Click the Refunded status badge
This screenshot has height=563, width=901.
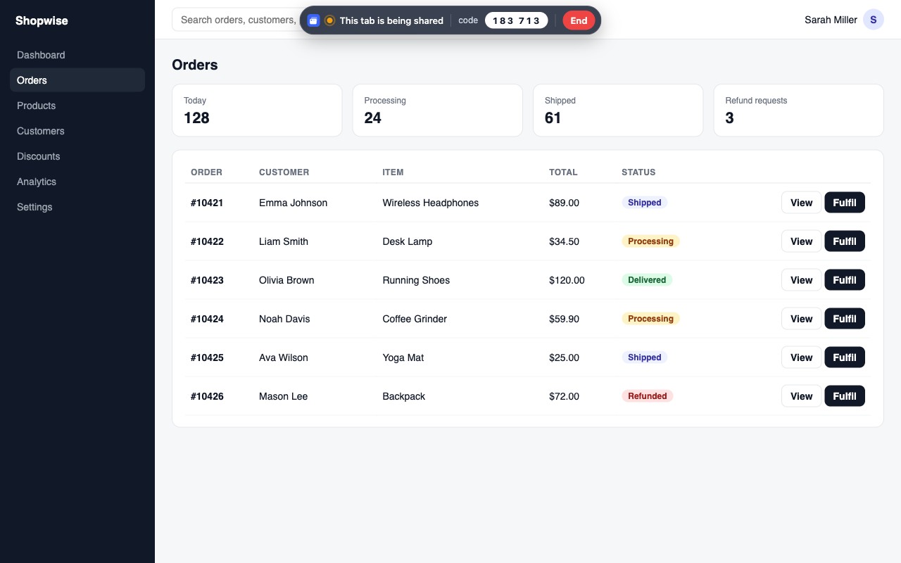(x=647, y=396)
